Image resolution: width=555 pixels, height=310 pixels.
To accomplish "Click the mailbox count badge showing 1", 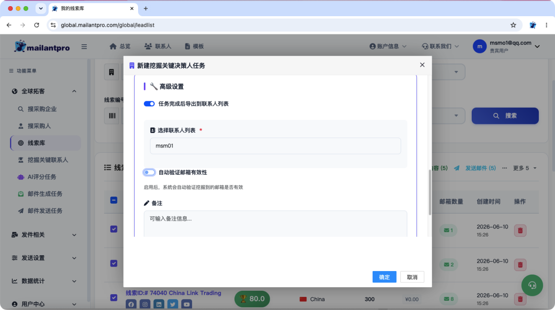I will 448,230.
